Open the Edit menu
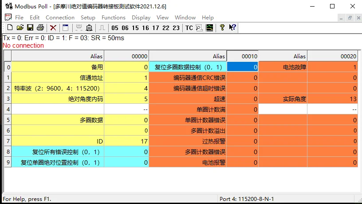The height and width of the screenshot is (204, 362). (x=35, y=18)
